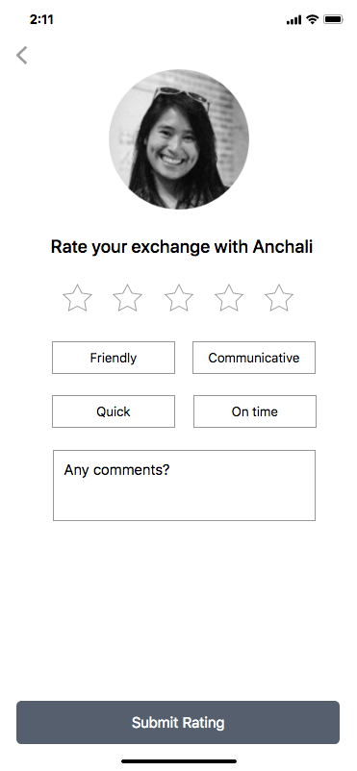Toggle the Friendly tag
Viewport: 357px width, 771px height.
coord(114,358)
